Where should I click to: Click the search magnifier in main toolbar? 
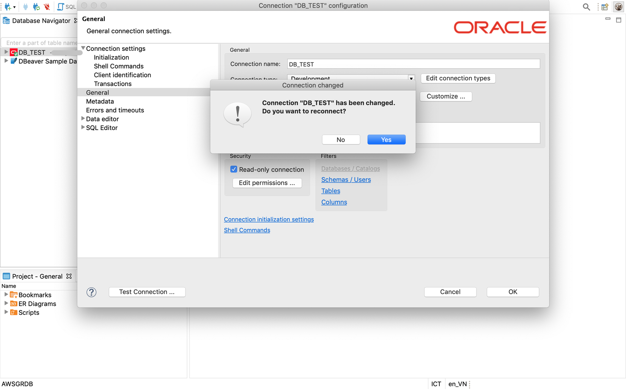(x=586, y=7)
